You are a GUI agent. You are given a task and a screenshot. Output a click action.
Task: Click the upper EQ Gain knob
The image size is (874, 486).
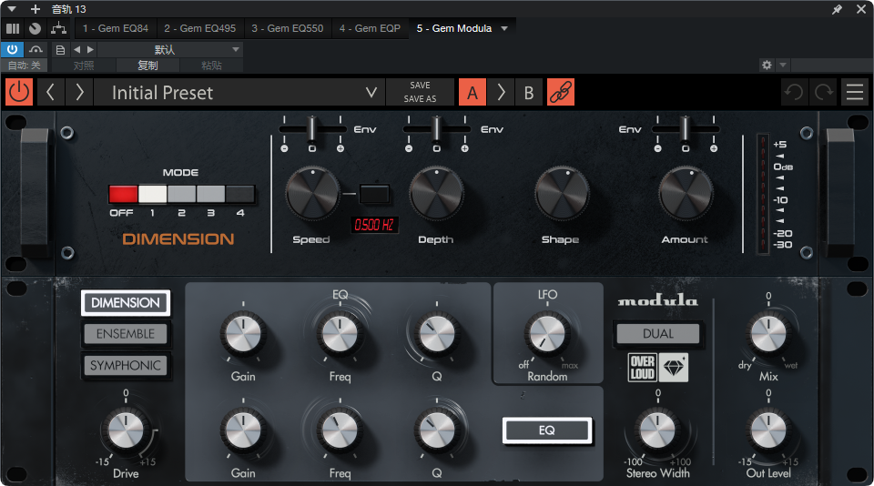pyautogui.click(x=243, y=333)
